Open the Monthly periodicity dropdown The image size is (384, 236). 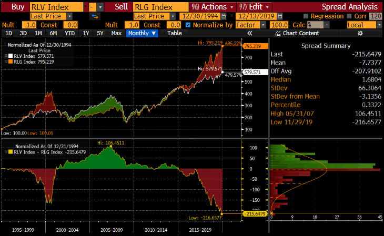coord(142,34)
